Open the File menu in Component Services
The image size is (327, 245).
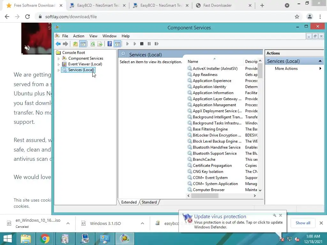coord(65,36)
